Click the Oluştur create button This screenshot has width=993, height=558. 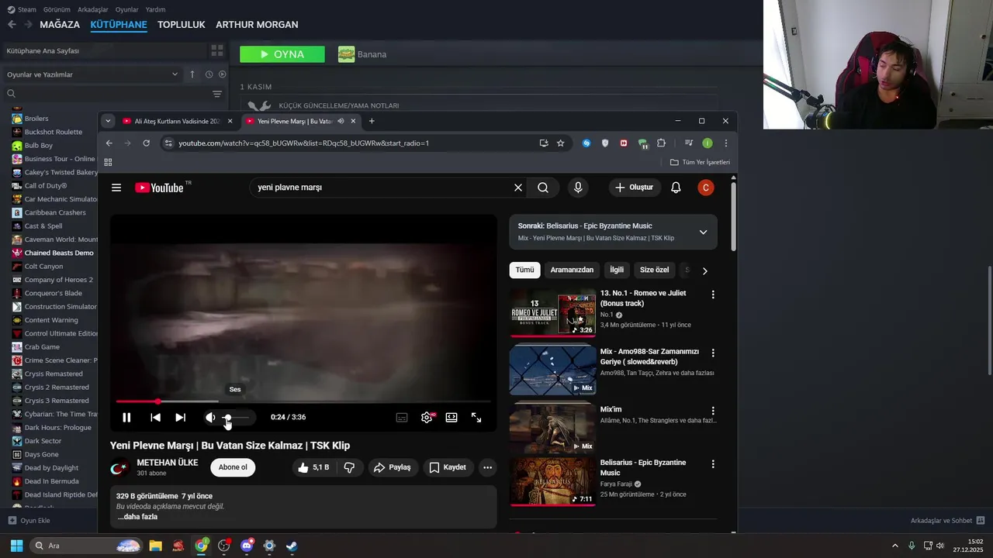coord(635,188)
